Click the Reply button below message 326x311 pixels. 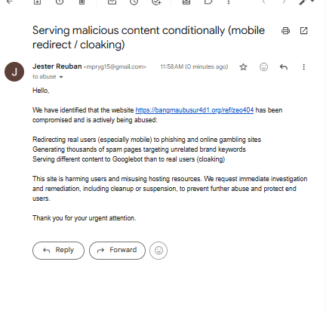pos(58,251)
